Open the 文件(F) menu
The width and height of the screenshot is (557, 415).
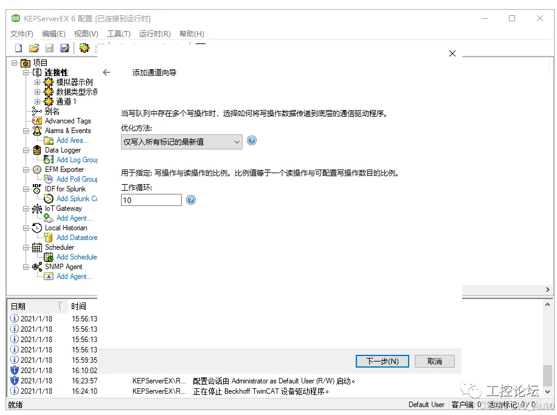tap(22, 34)
